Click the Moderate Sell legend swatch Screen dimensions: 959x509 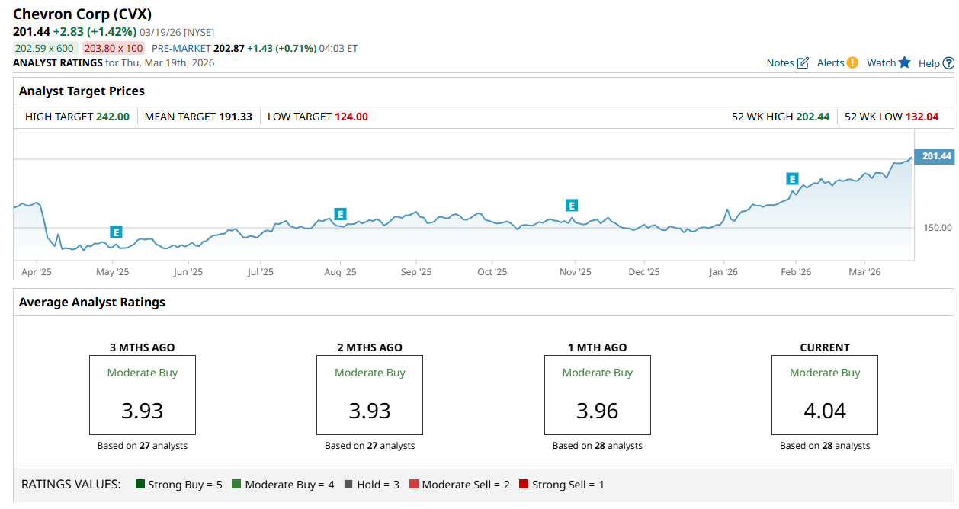(414, 484)
